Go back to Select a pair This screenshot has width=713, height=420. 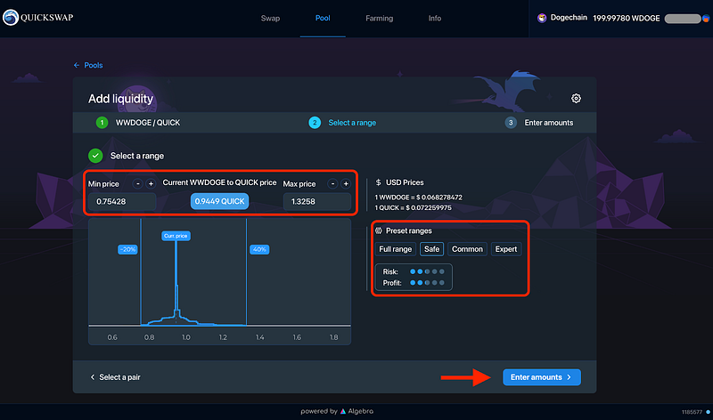click(116, 377)
